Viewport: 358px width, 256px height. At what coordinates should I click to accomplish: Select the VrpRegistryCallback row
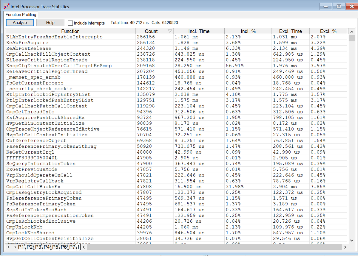click(x=177, y=181)
